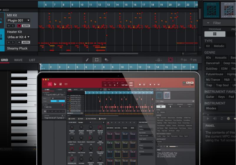This screenshot has height=165, width=236.
Task: Select the Eraser tool
Action: 106,60
